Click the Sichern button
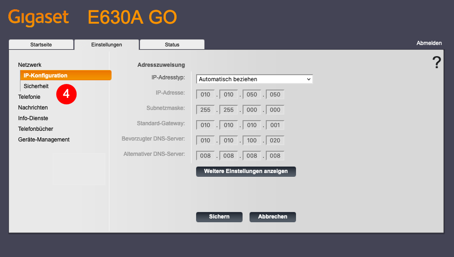 pyautogui.click(x=219, y=217)
